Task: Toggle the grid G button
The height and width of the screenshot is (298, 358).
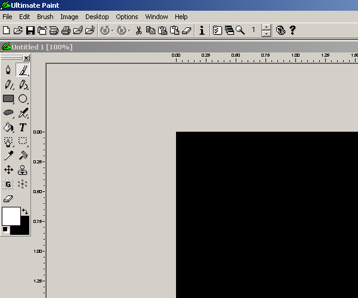Action: (x=8, y=184)
